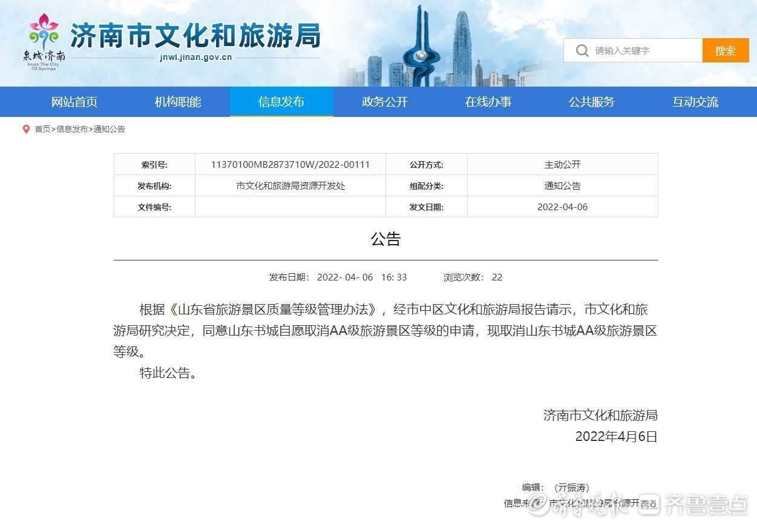
Task: Select index number 11370100MB2873710W/2022-00111
Action: [290, 165]
